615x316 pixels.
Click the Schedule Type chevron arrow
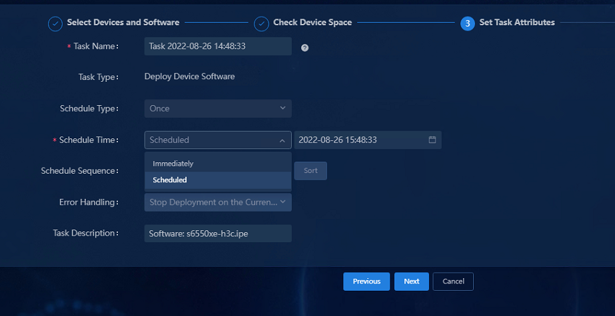(283, 108)
